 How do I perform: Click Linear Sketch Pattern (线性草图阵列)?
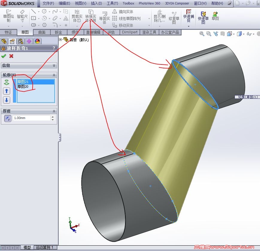(x=126, y=19)
